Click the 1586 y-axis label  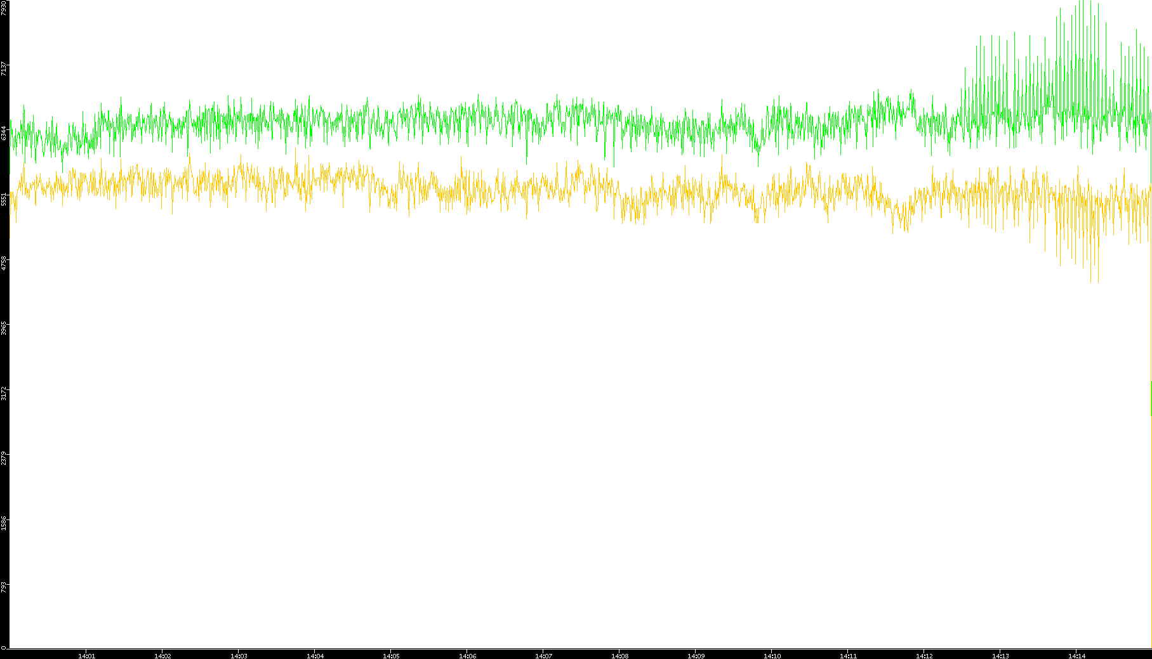coord(4,523)
